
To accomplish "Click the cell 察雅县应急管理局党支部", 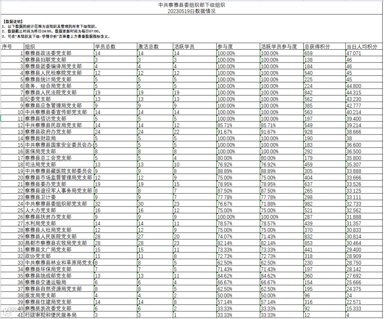I will pos(59,105).
